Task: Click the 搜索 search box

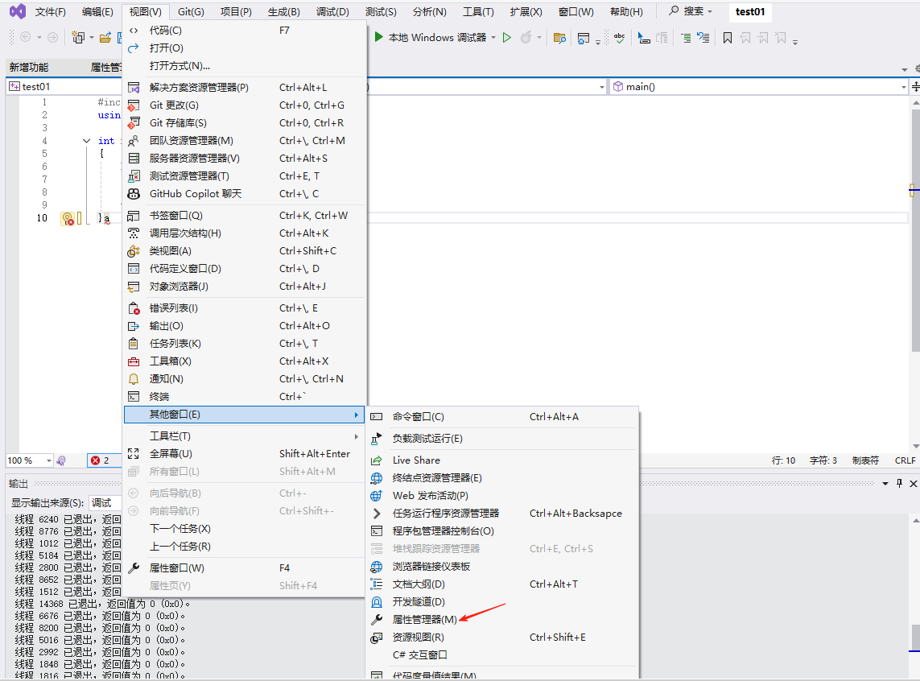Action: pyautogui.click(x=691, y=11)
